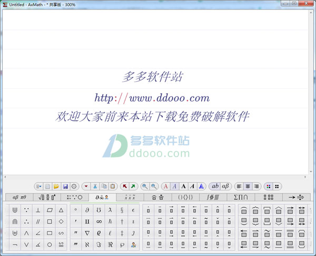Open a file using the folder icon
Viewport: 316px width, 256px height.
pos(56,187)
